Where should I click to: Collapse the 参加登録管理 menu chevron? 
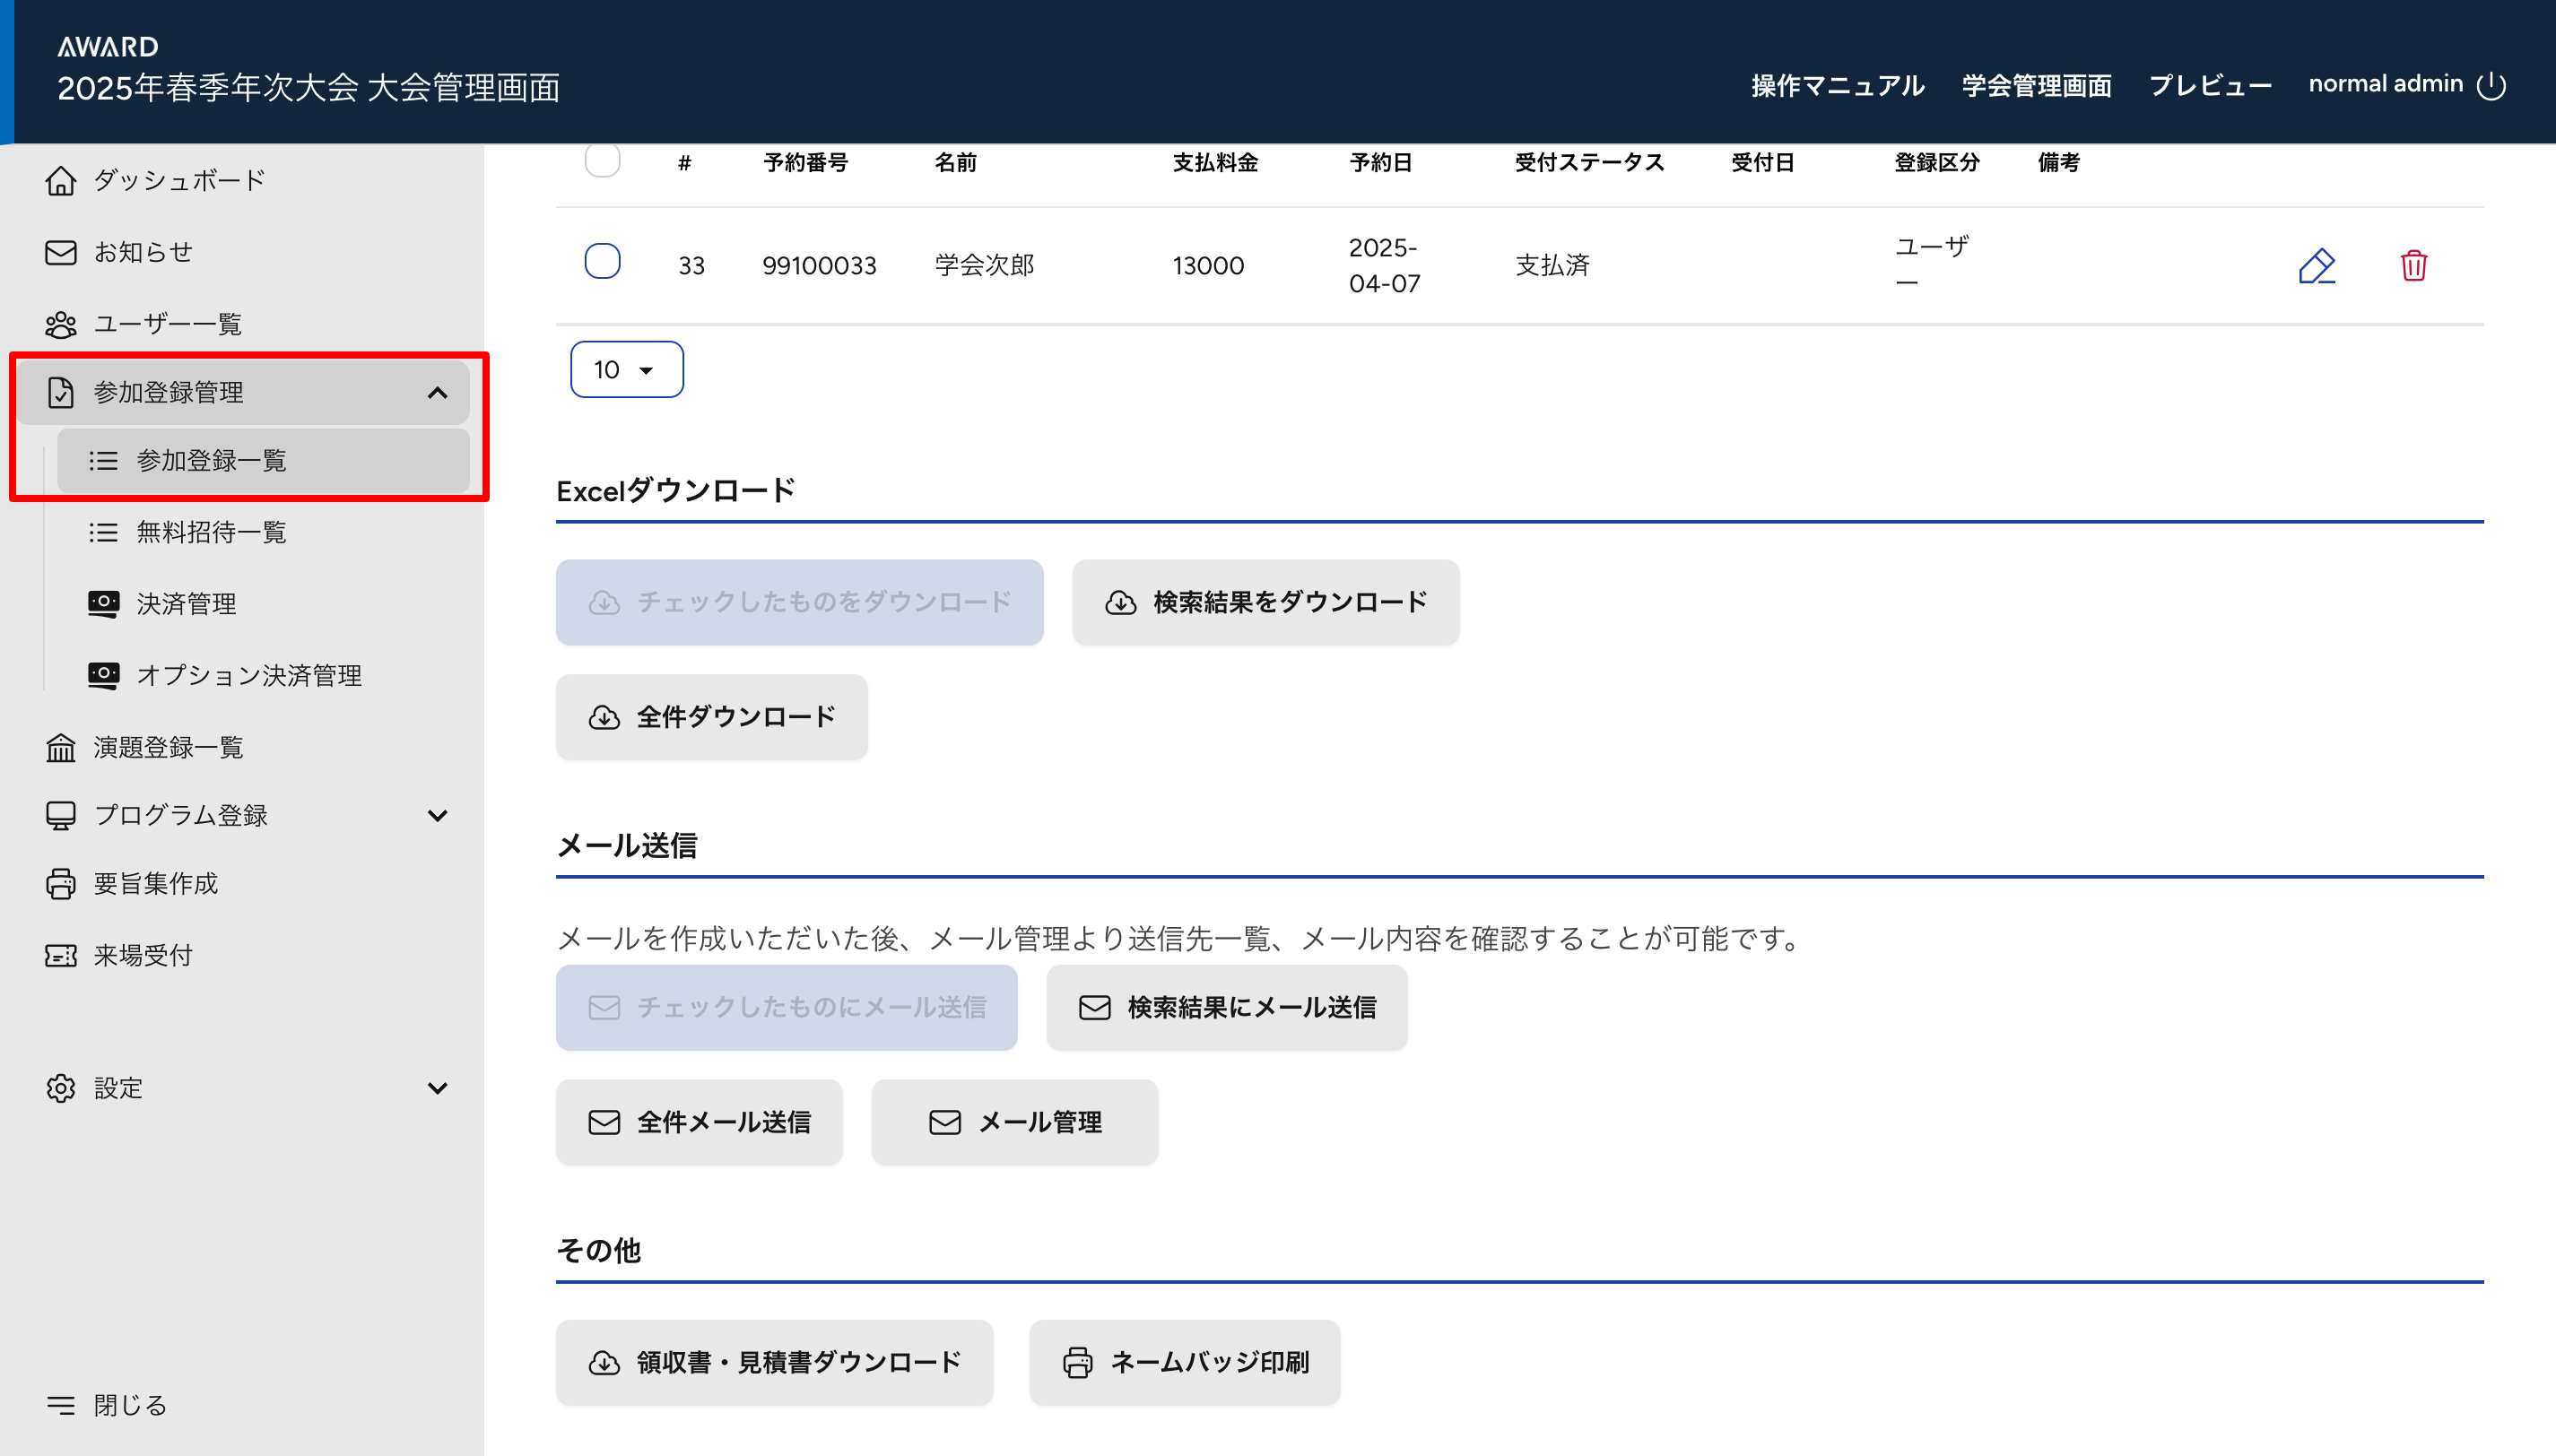click(437, 393)
